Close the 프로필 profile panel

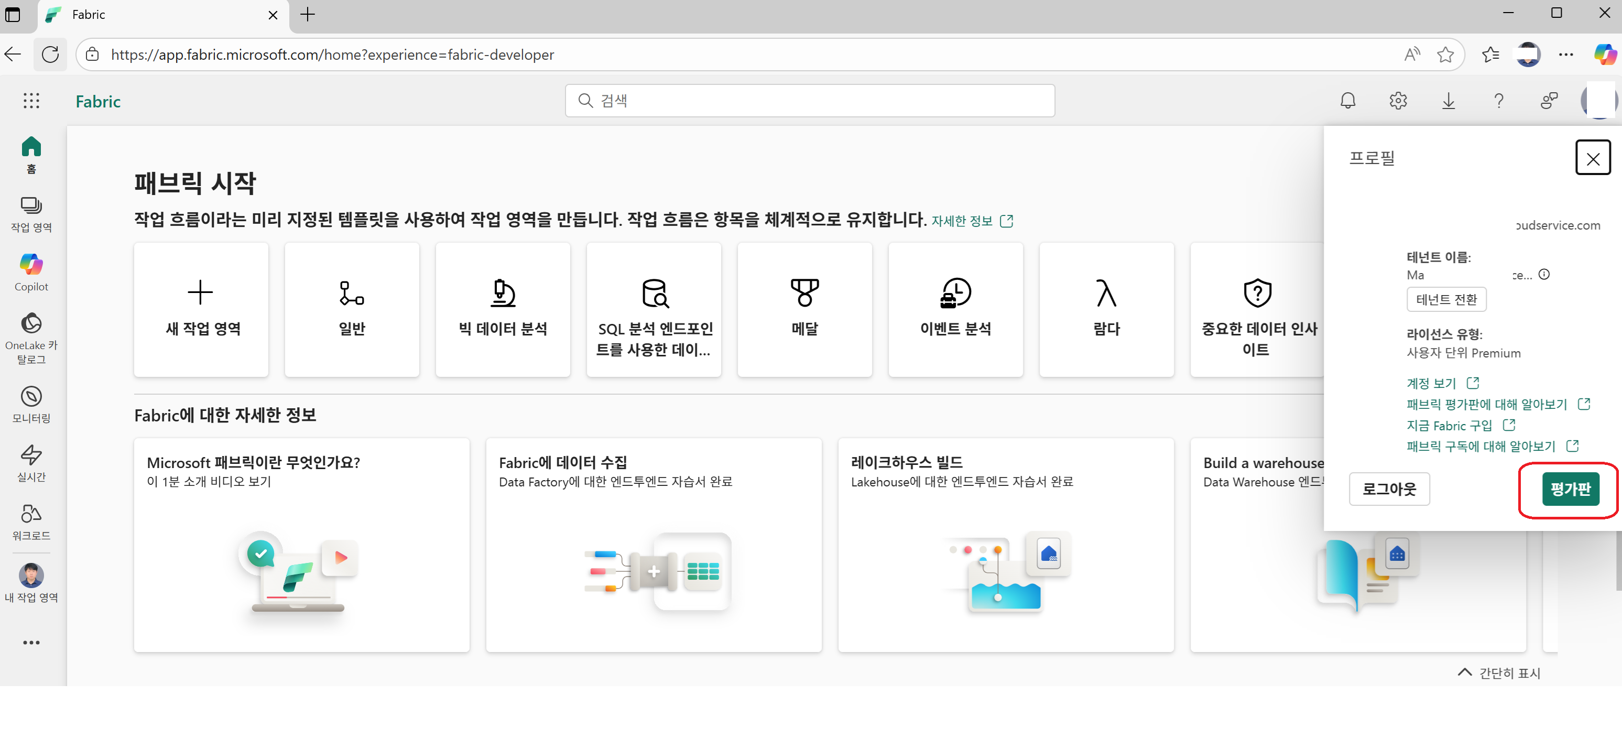tap(1593, 158)
